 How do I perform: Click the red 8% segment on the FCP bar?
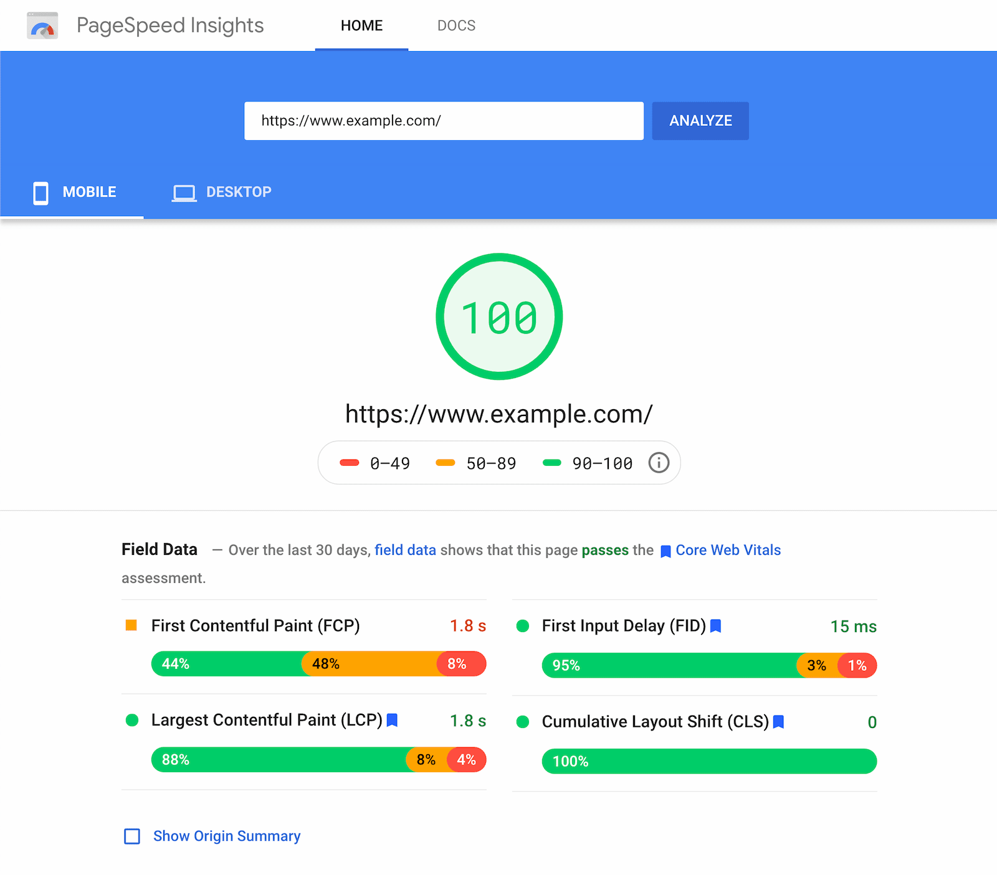[x=461, y=663]
